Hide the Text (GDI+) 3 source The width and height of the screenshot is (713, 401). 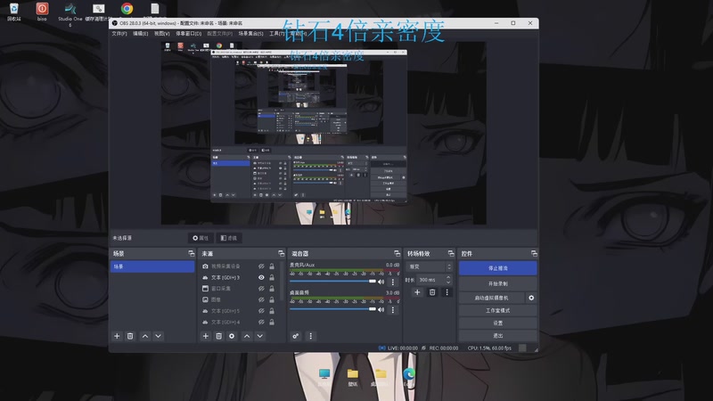261,277
